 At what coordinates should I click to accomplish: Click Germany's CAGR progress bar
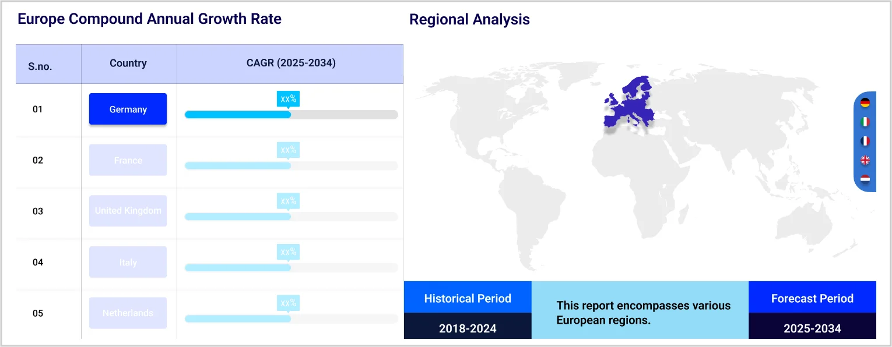(x=291, y=115)
